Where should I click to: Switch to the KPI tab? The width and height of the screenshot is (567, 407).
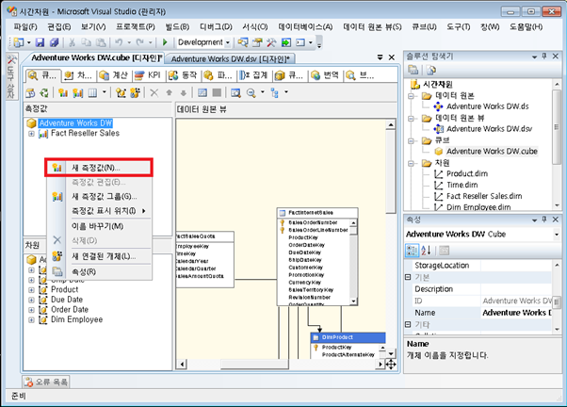pos(148,75)
